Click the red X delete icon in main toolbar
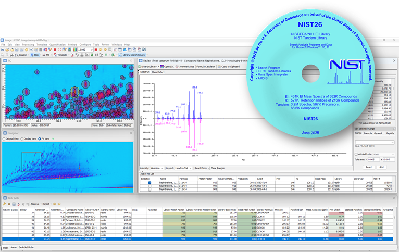Image resolution: width=399 pixels, height=252 pixels. point(55,49)
